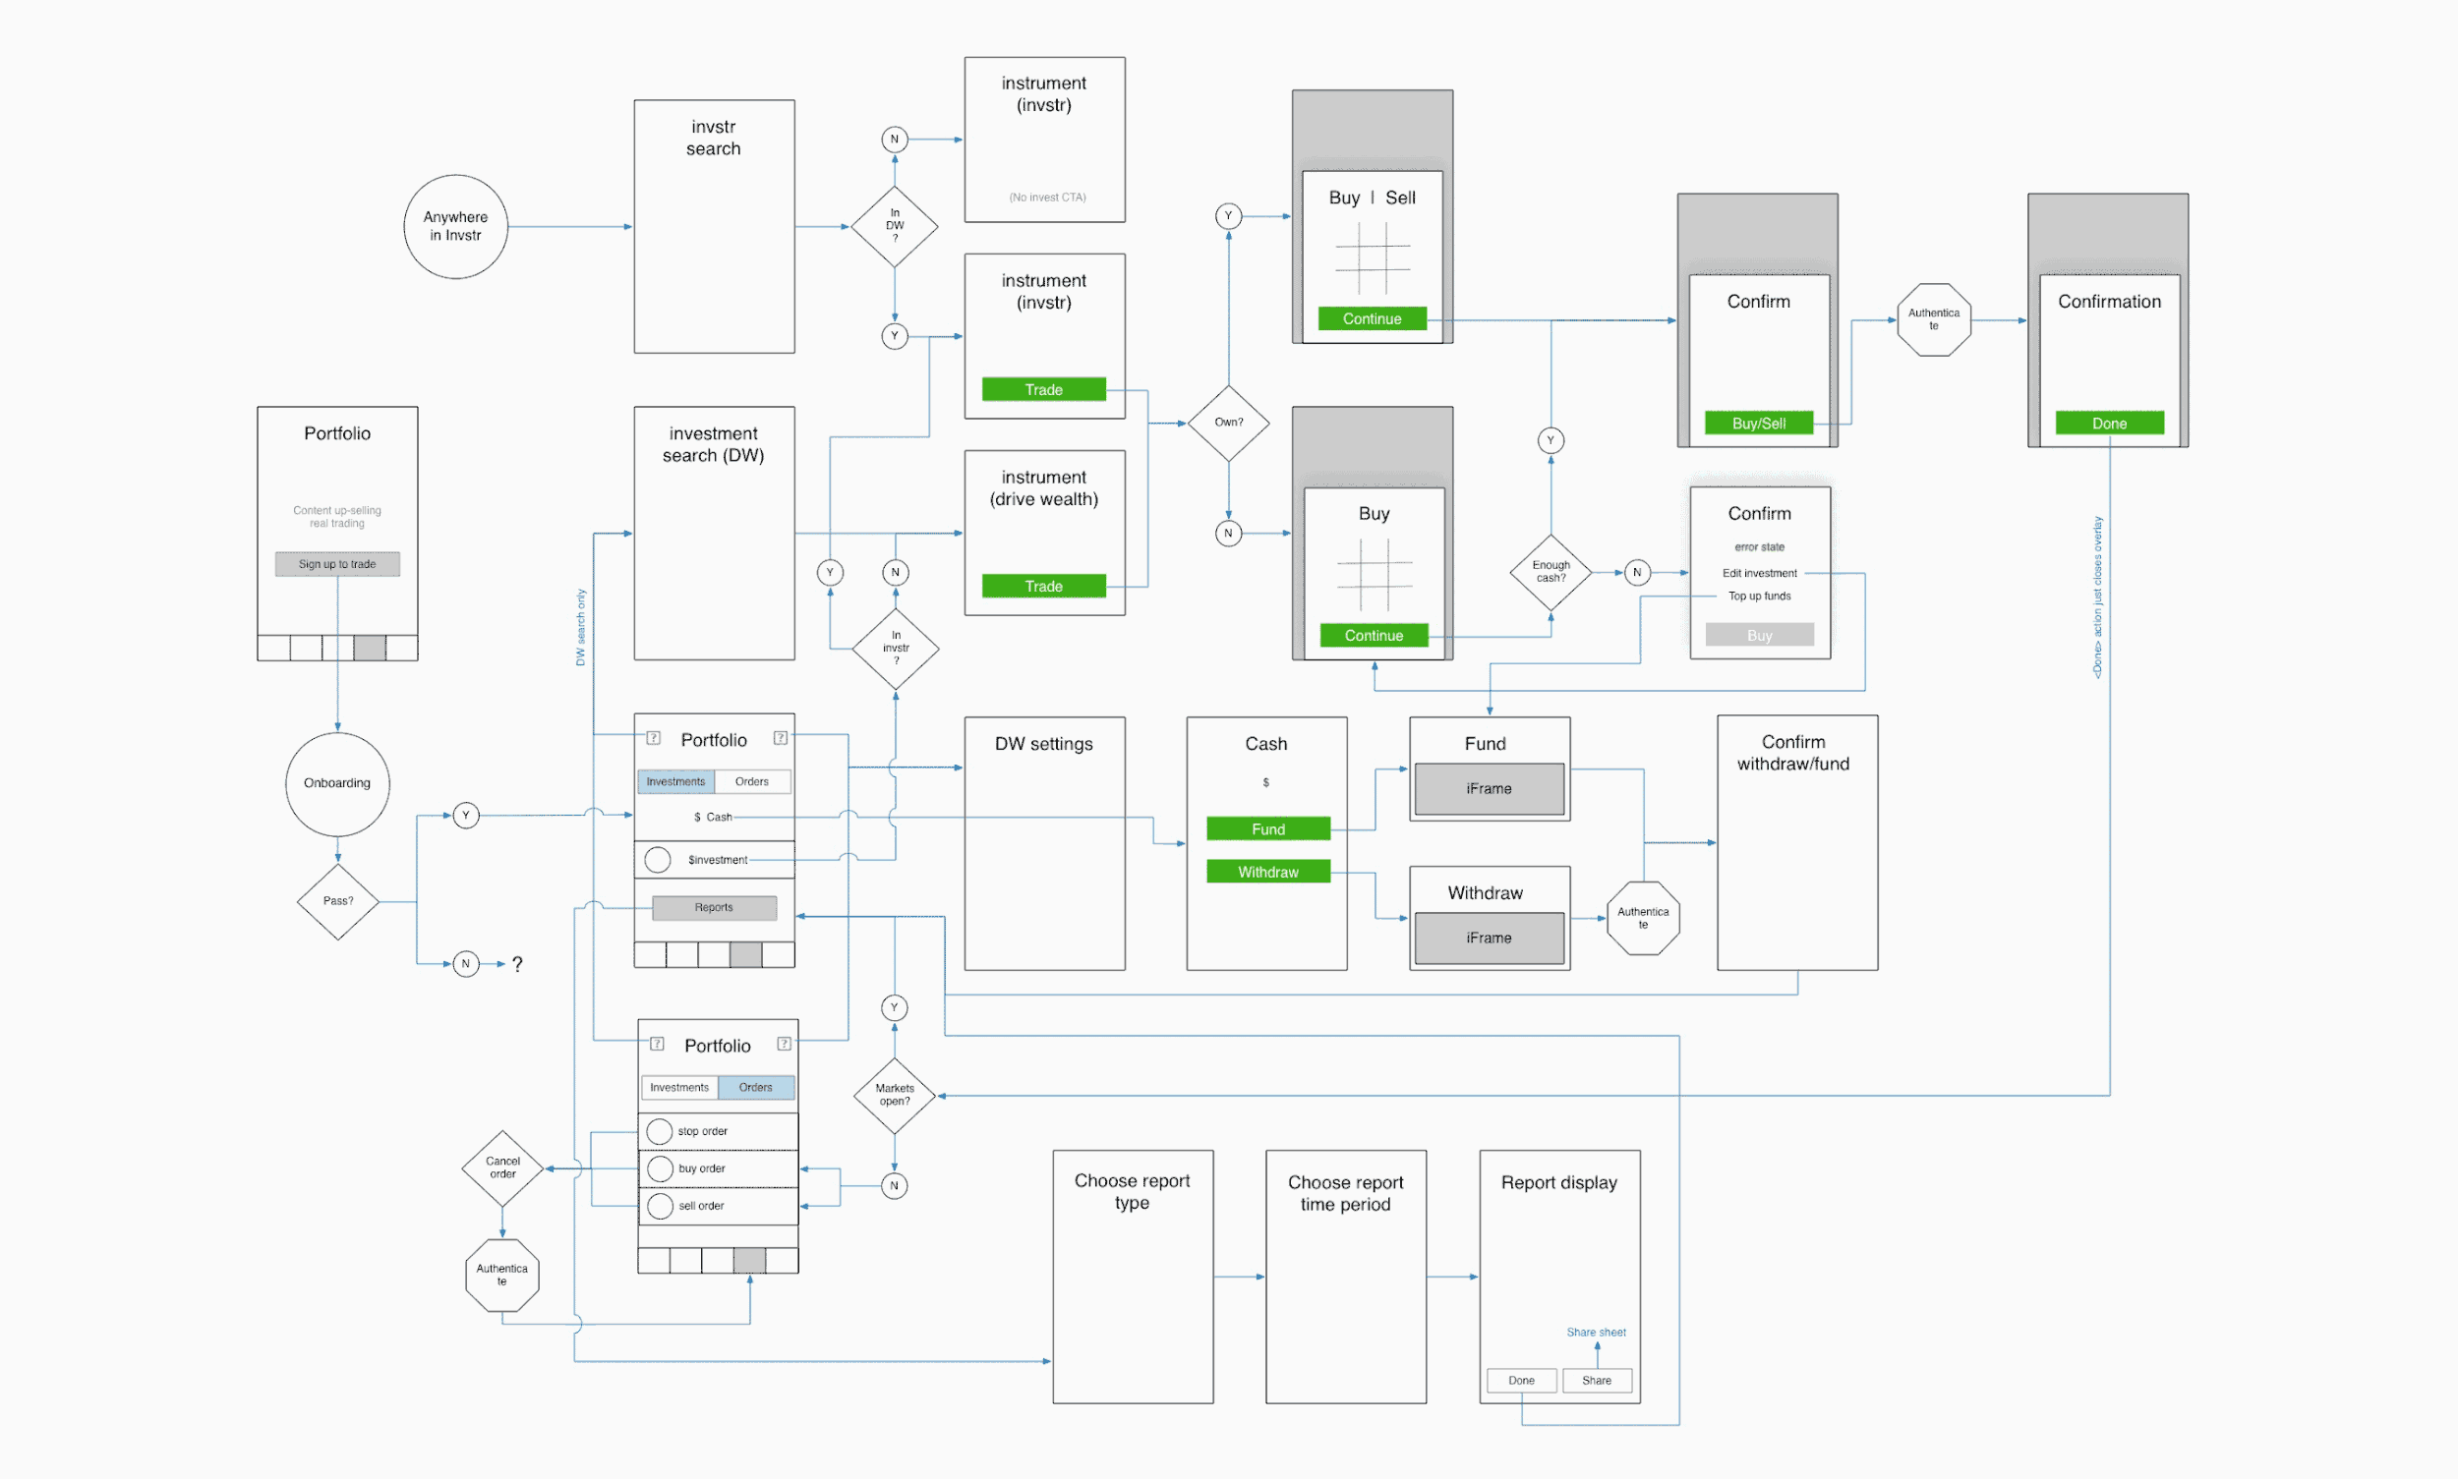Click 'Edit investment' link in Confirm error state
Screen dimensions: 2458x1479
click(x=1760, y=573)
